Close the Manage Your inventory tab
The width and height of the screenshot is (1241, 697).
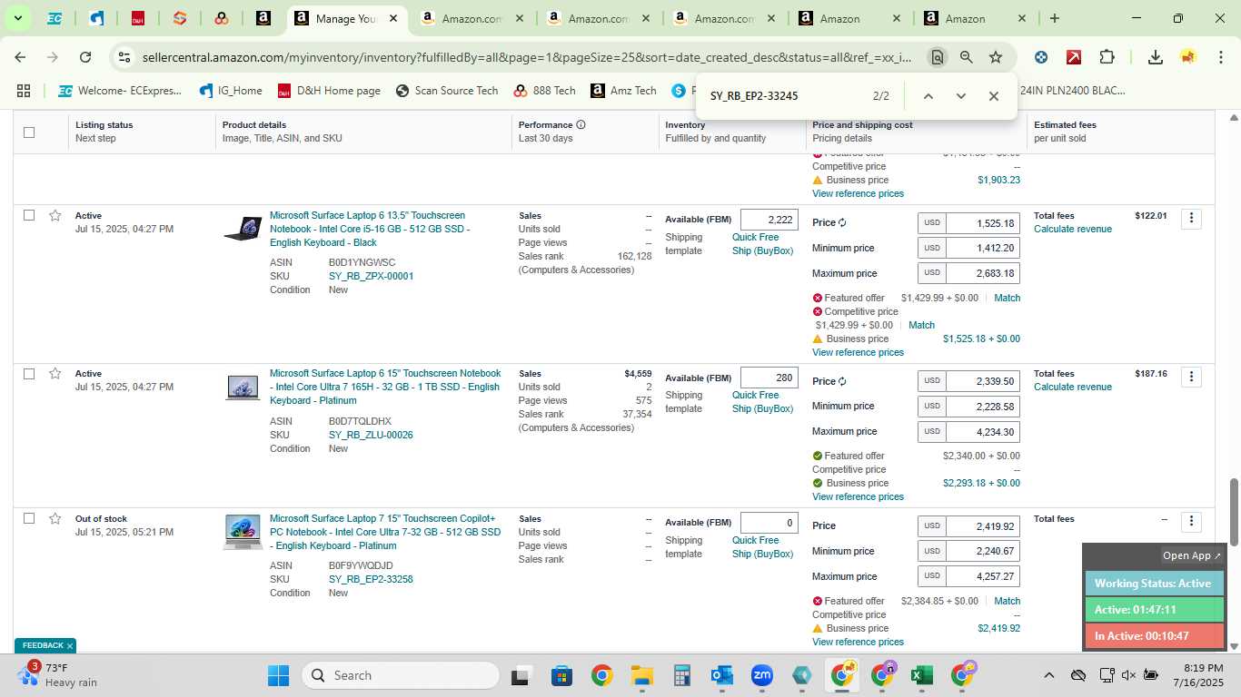point(392,19)
